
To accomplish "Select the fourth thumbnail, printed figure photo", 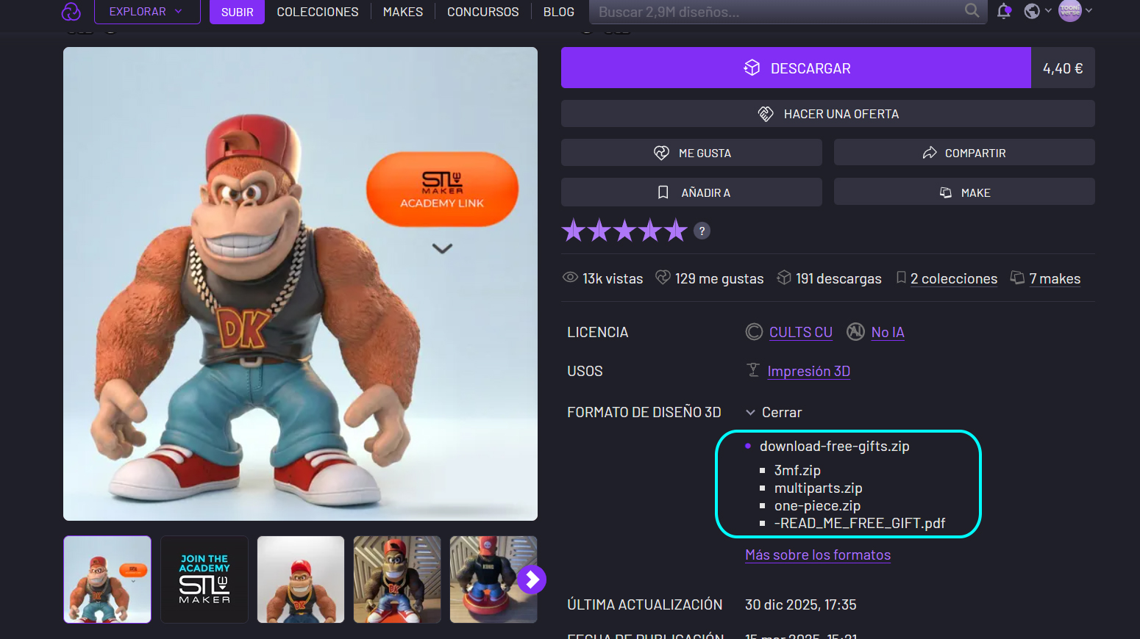I will (x=397, y=580).
